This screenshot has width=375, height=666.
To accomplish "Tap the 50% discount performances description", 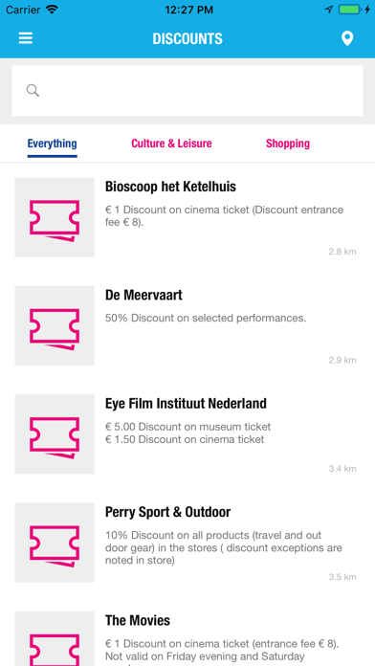I will (206, 318).
